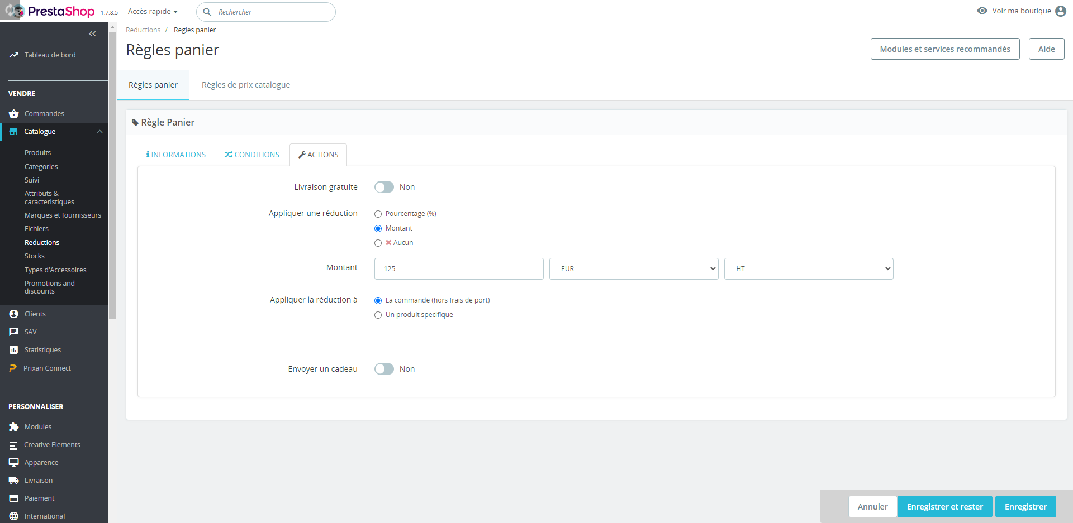Open the HT tax dropdown

[x=808, y=268]
